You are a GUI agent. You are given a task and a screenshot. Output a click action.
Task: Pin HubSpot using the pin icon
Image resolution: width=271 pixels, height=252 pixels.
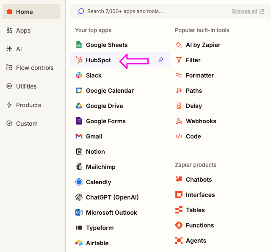click(161, 60)
